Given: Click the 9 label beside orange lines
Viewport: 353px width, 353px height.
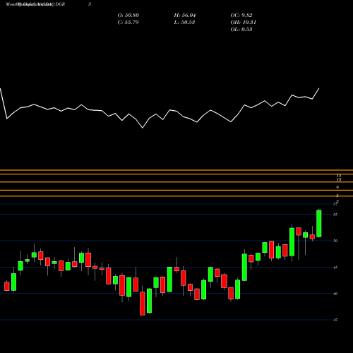Looking at the screenshot, I should (337, 187).
